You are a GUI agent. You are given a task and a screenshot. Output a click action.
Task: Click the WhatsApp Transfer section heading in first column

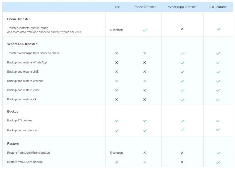tap(22, 44)
